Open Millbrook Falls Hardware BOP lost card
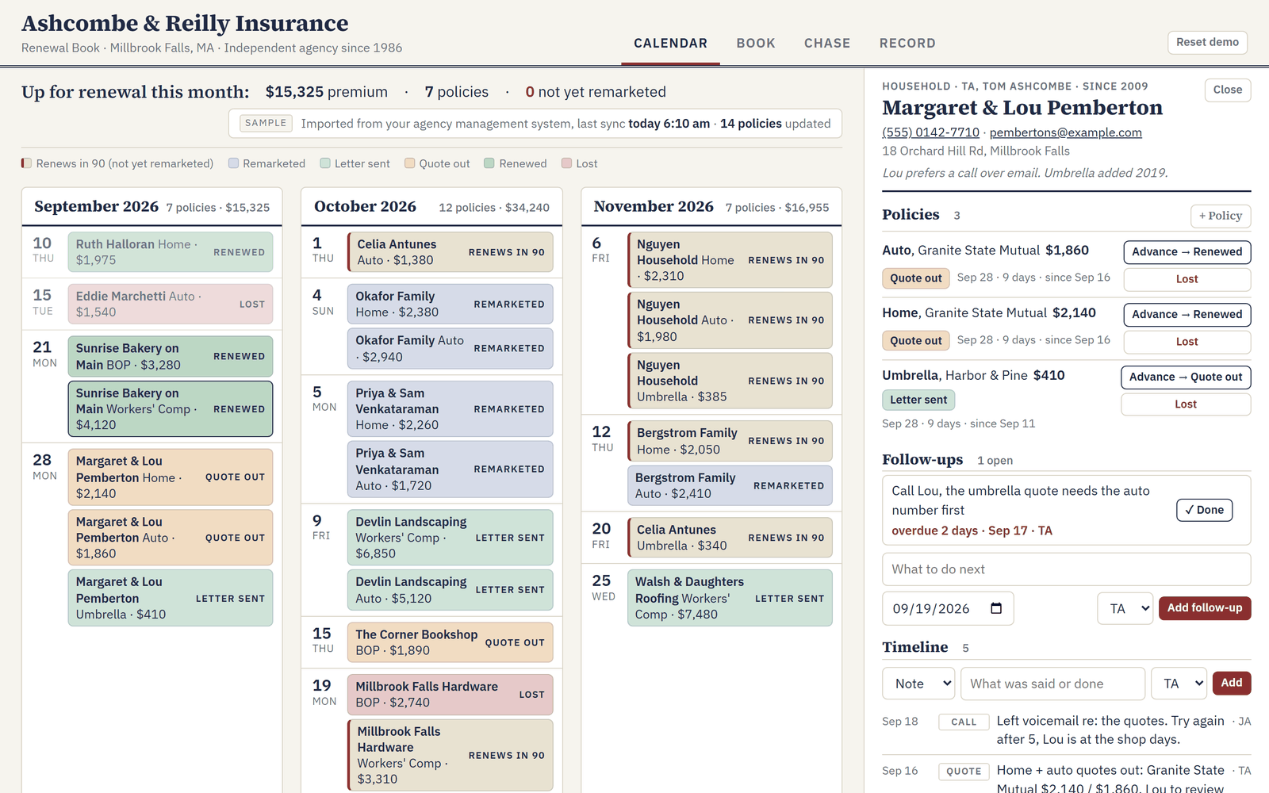This screenshot has width=1269, height=793. pos(450,695)
